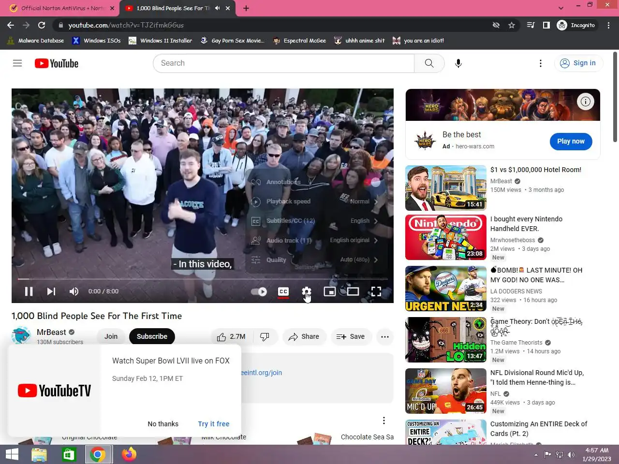Screen dimensions: 619x464
Task: Click the address bar URL
Action: tap(126, 25)
